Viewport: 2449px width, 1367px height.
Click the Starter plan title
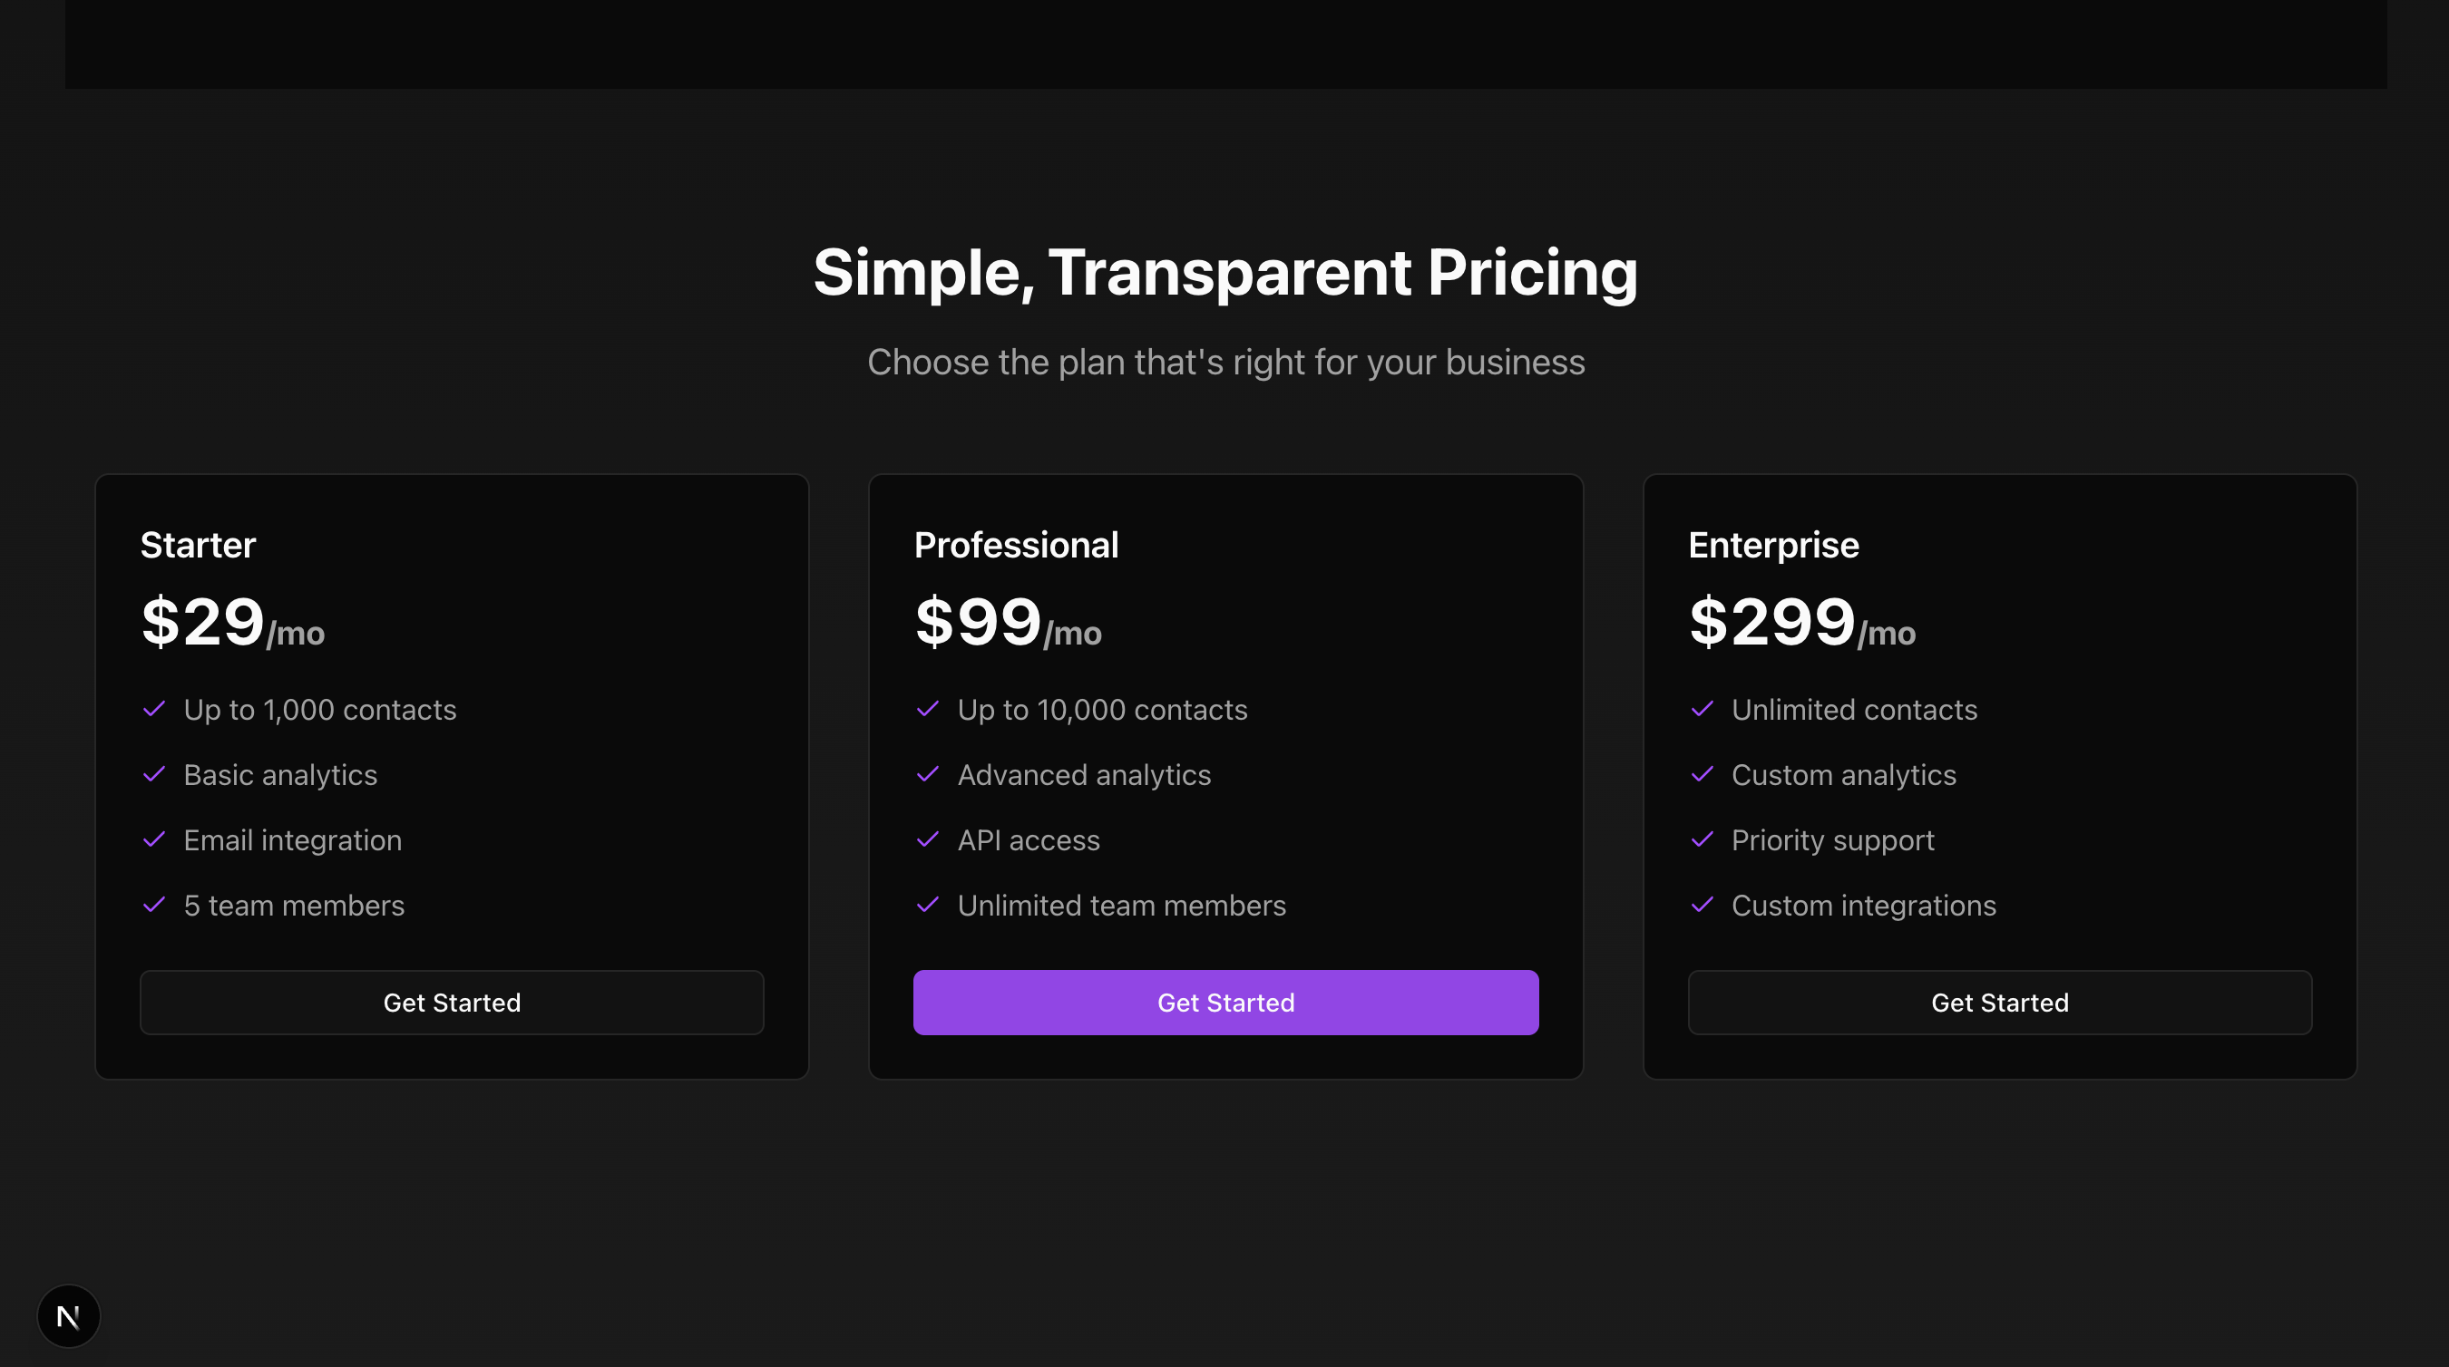click(198, 546)
